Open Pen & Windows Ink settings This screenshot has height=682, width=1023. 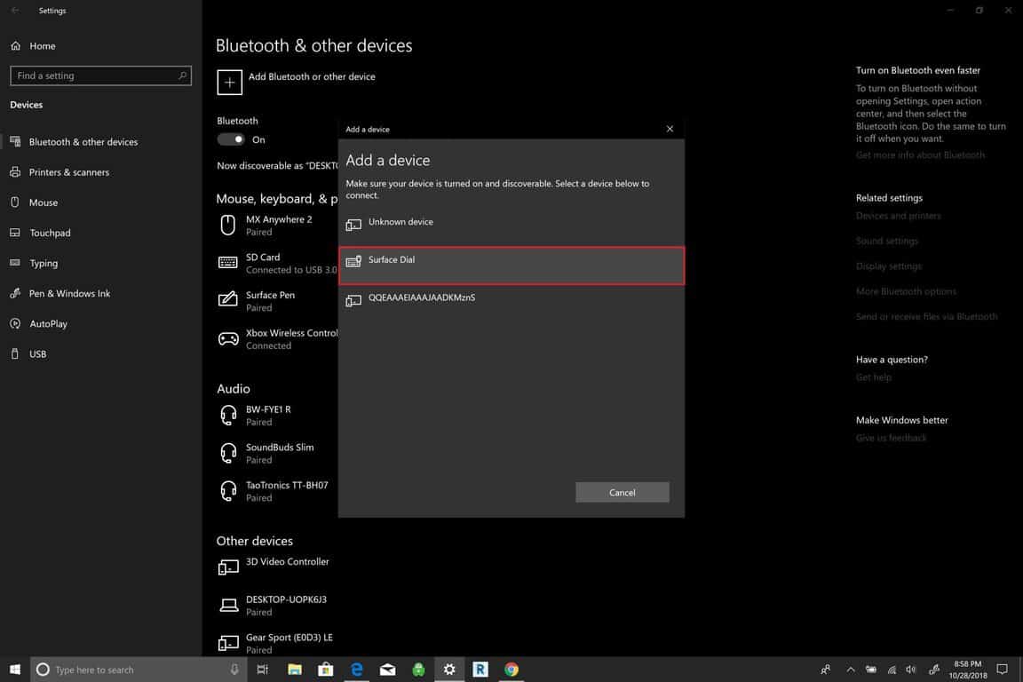pyautogui.click(x=69, y=293)
